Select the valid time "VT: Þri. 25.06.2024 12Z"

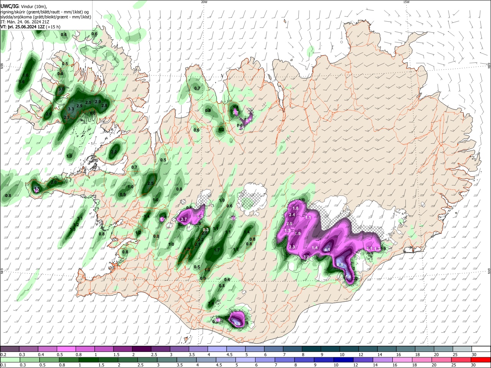23,27
